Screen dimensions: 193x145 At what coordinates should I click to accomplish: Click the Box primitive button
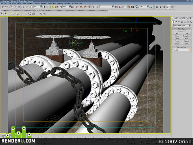click(x=177, y=33)
